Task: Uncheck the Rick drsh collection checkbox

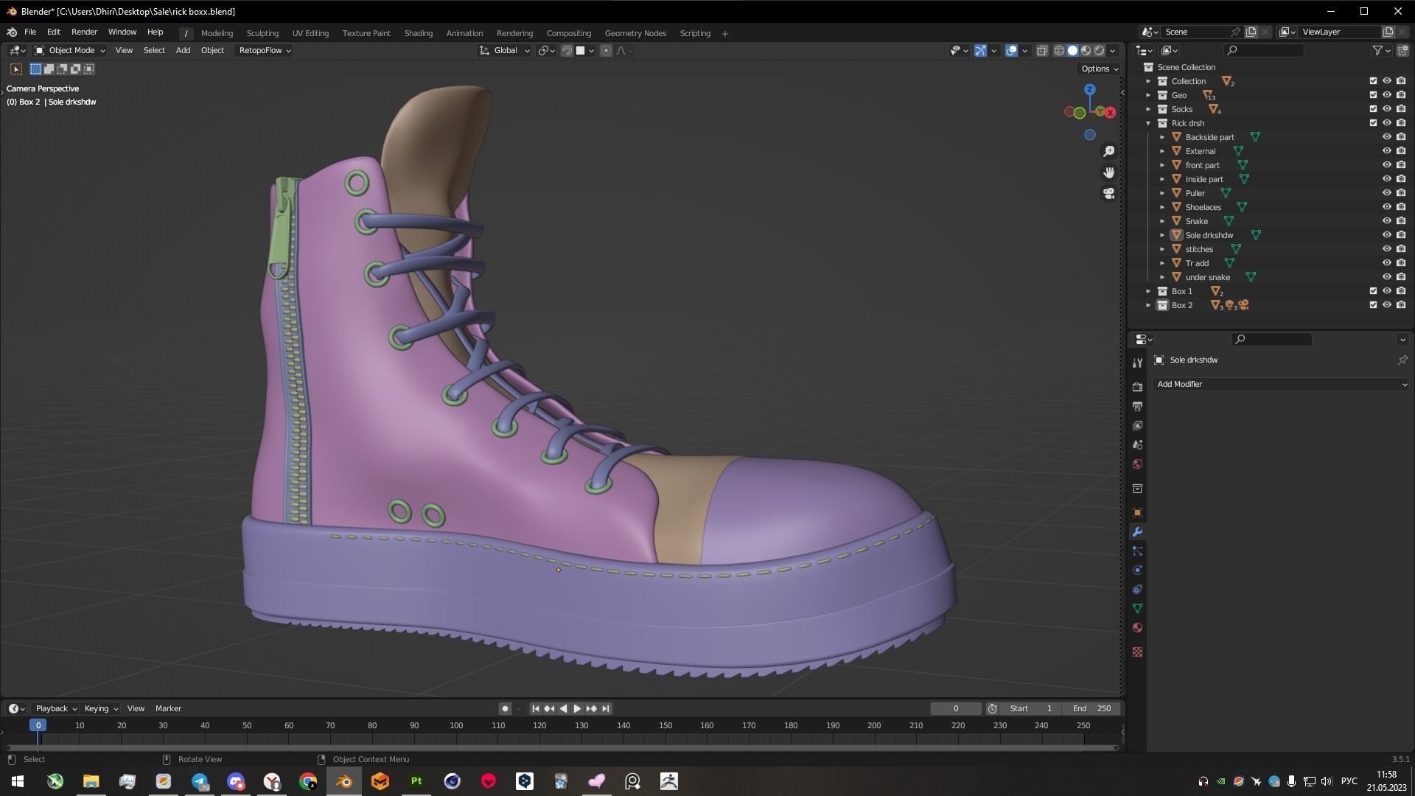Action: point(1373,123)
